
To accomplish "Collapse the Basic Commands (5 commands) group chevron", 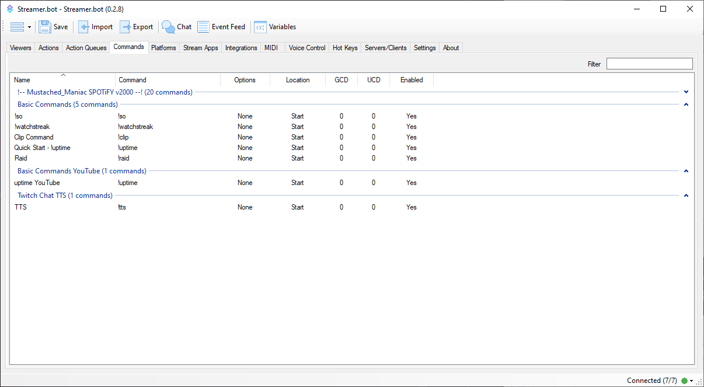I will pyautogui.click(x=686, y=104).
